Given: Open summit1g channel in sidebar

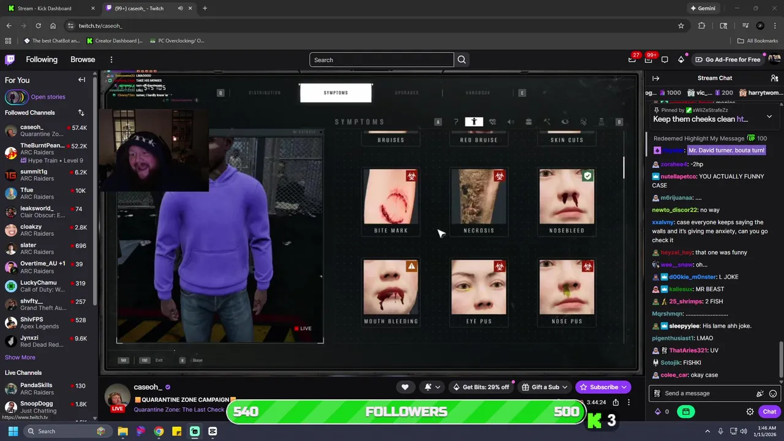Looking at the screenshot, I should [x=47, y=175].
